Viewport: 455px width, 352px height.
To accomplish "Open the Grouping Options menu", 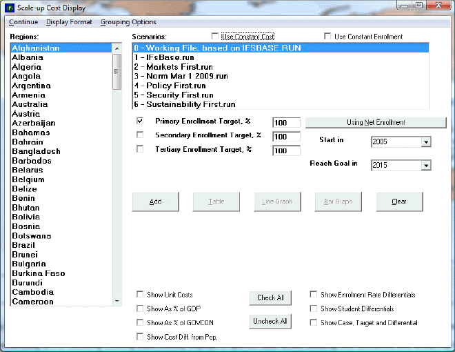I will click(128, 22).
